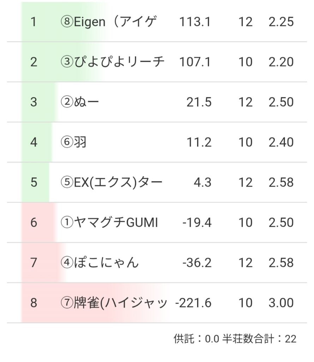
Task: Open the ④ぽこにゃん team entry
Action: pyautogui.click(x=100, y=263)
